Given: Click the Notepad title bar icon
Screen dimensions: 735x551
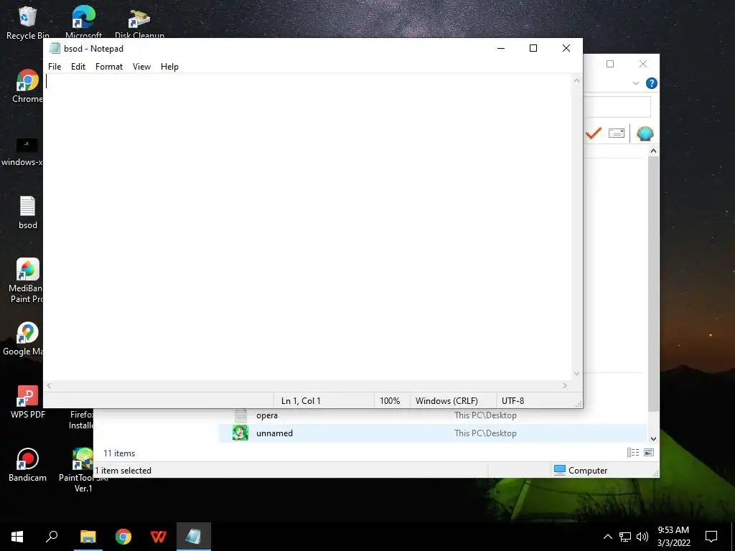Looking at the screenshot, I should 55,48.
